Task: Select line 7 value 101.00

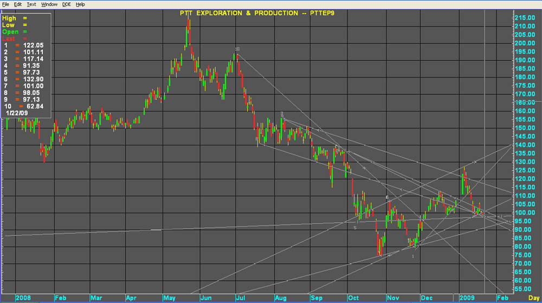Action: click(x=33, y=86)
